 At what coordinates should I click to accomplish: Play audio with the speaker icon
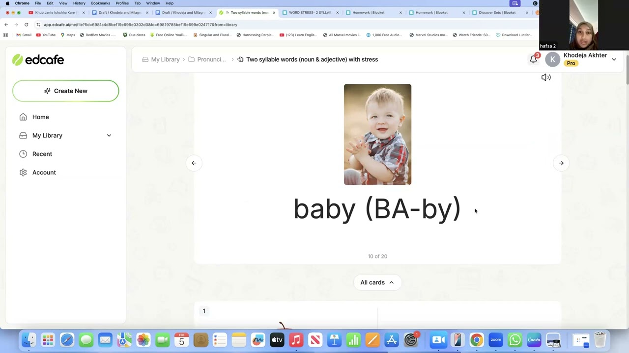[546, 77]
